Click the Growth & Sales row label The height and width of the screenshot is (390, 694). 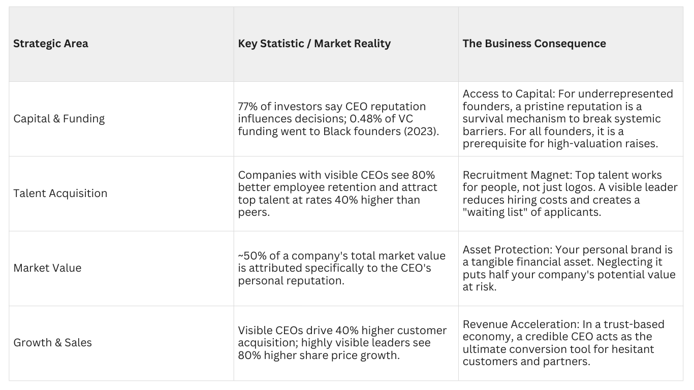(x=52, y=343)
